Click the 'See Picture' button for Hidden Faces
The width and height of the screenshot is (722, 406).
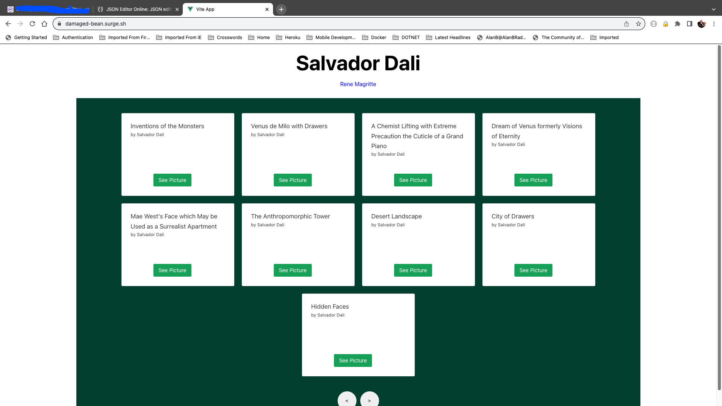point(353,360)
